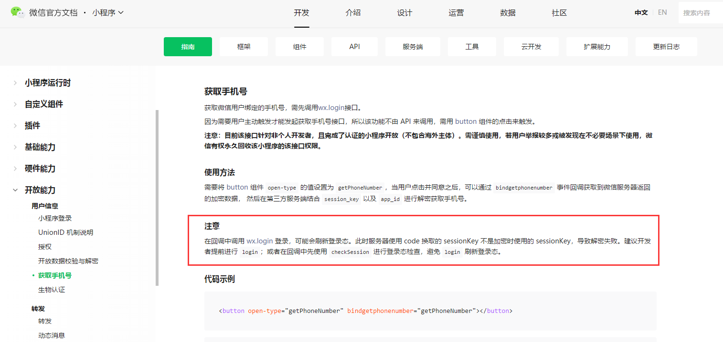This screenshot has width=723, height=342.
Task: Open the 小程序 product switcher dropdown
Action: tap(103, 13)
